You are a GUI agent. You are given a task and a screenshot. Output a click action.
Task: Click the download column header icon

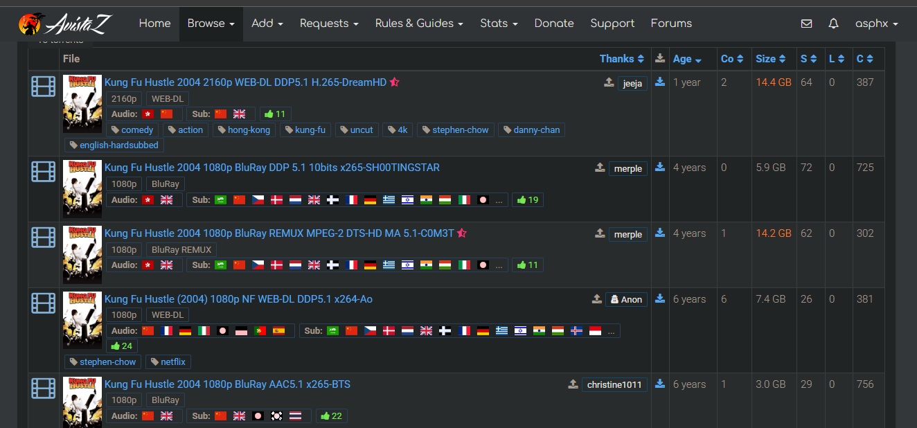[660, 58]
